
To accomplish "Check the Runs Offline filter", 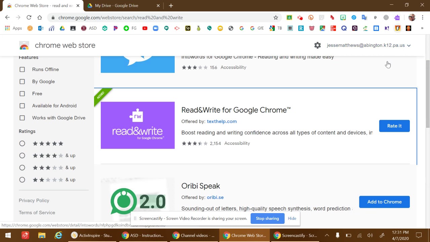I will 22,69.
